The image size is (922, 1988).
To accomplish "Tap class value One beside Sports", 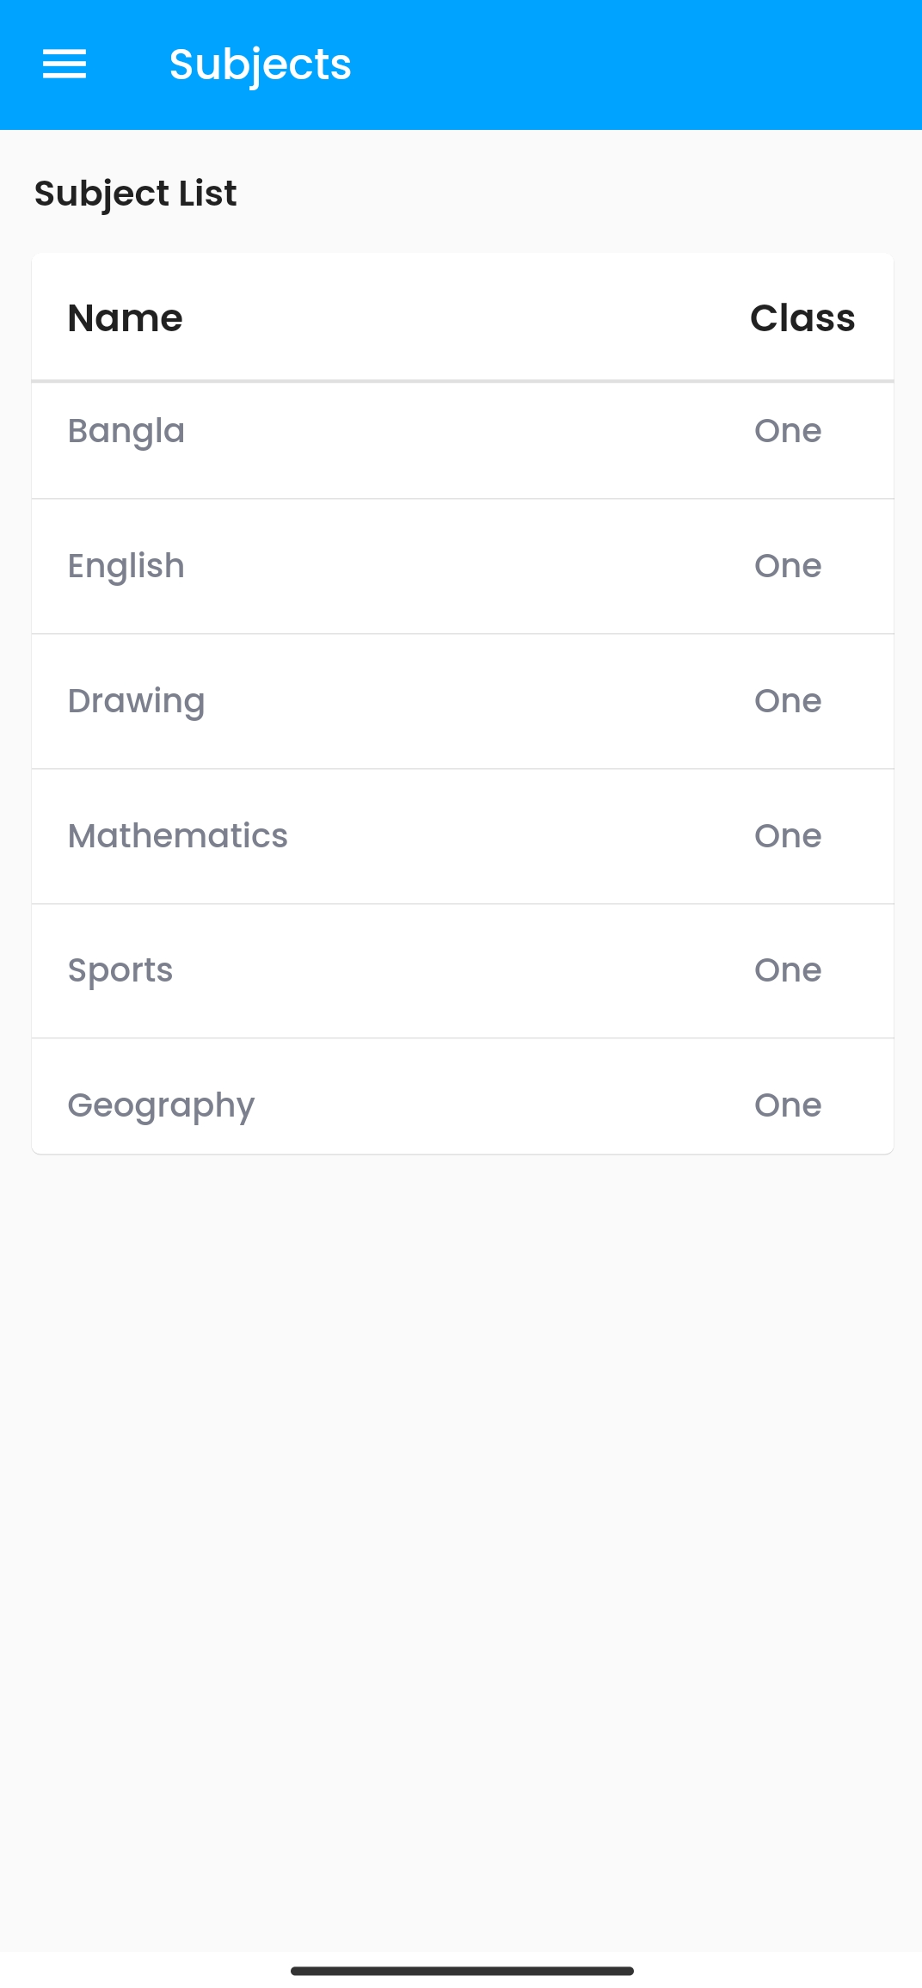I will pos(788,970).
